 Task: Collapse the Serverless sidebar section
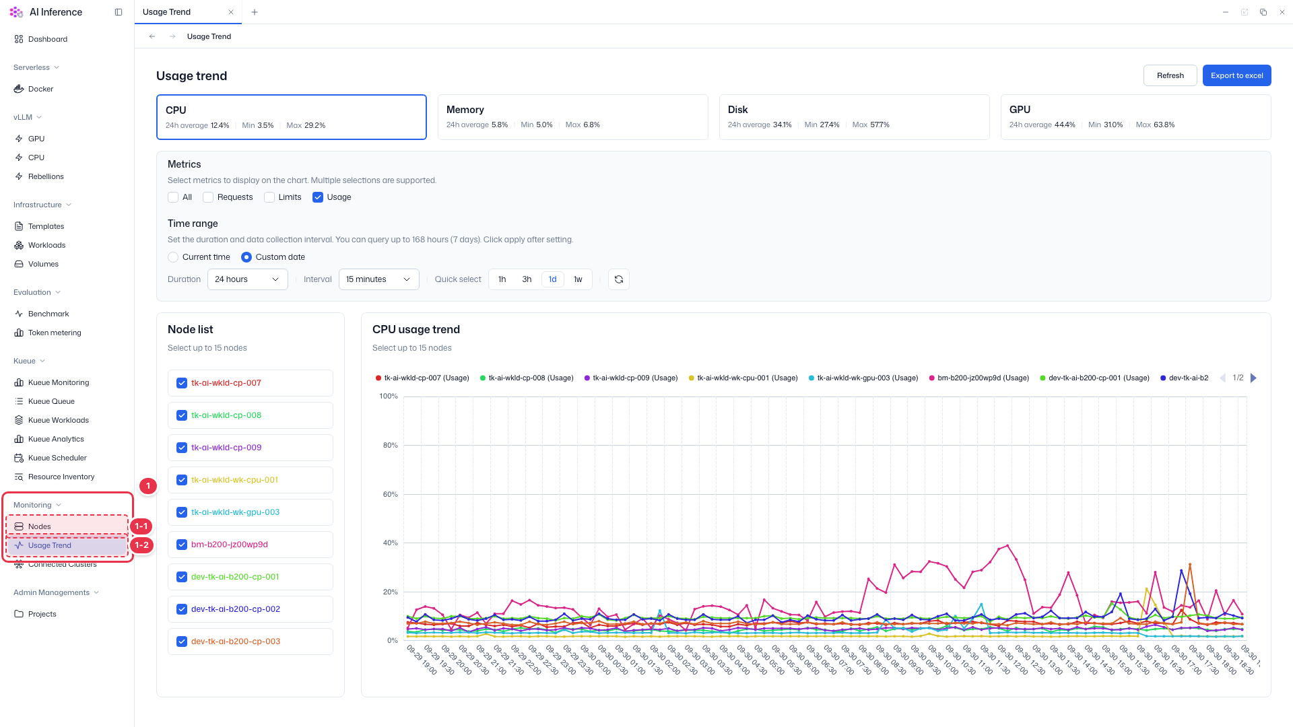pyautogui.click(x=36, y=67)
